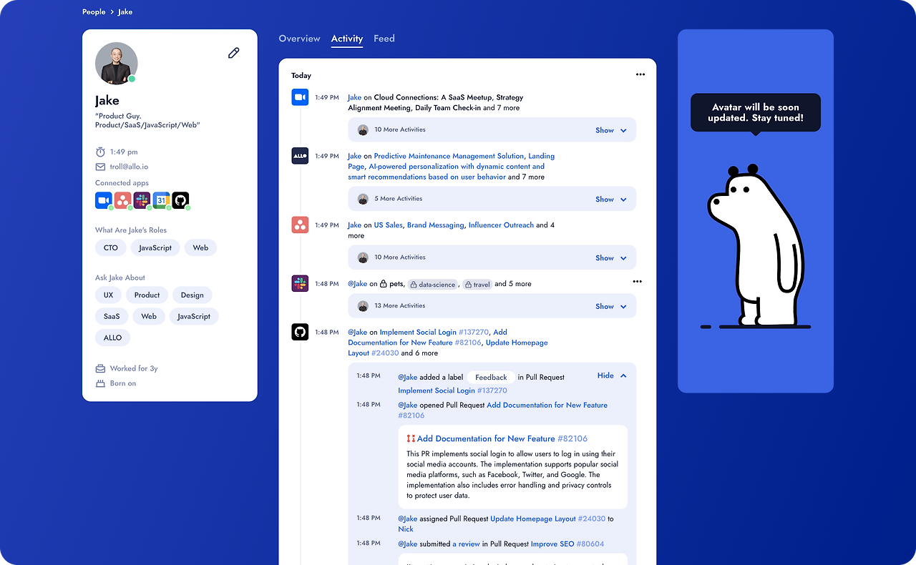The image size is (916, 565).
Task: Go to People in the breadcrumb
Action: (94, 12)
